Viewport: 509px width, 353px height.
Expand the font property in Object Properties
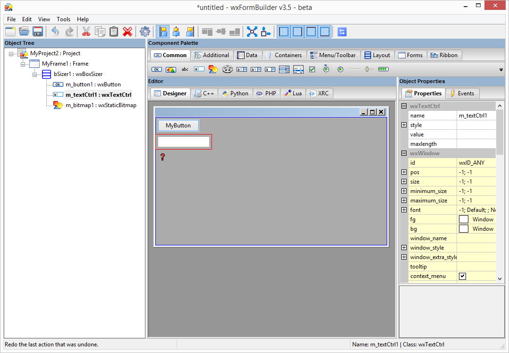pos(404,210)
